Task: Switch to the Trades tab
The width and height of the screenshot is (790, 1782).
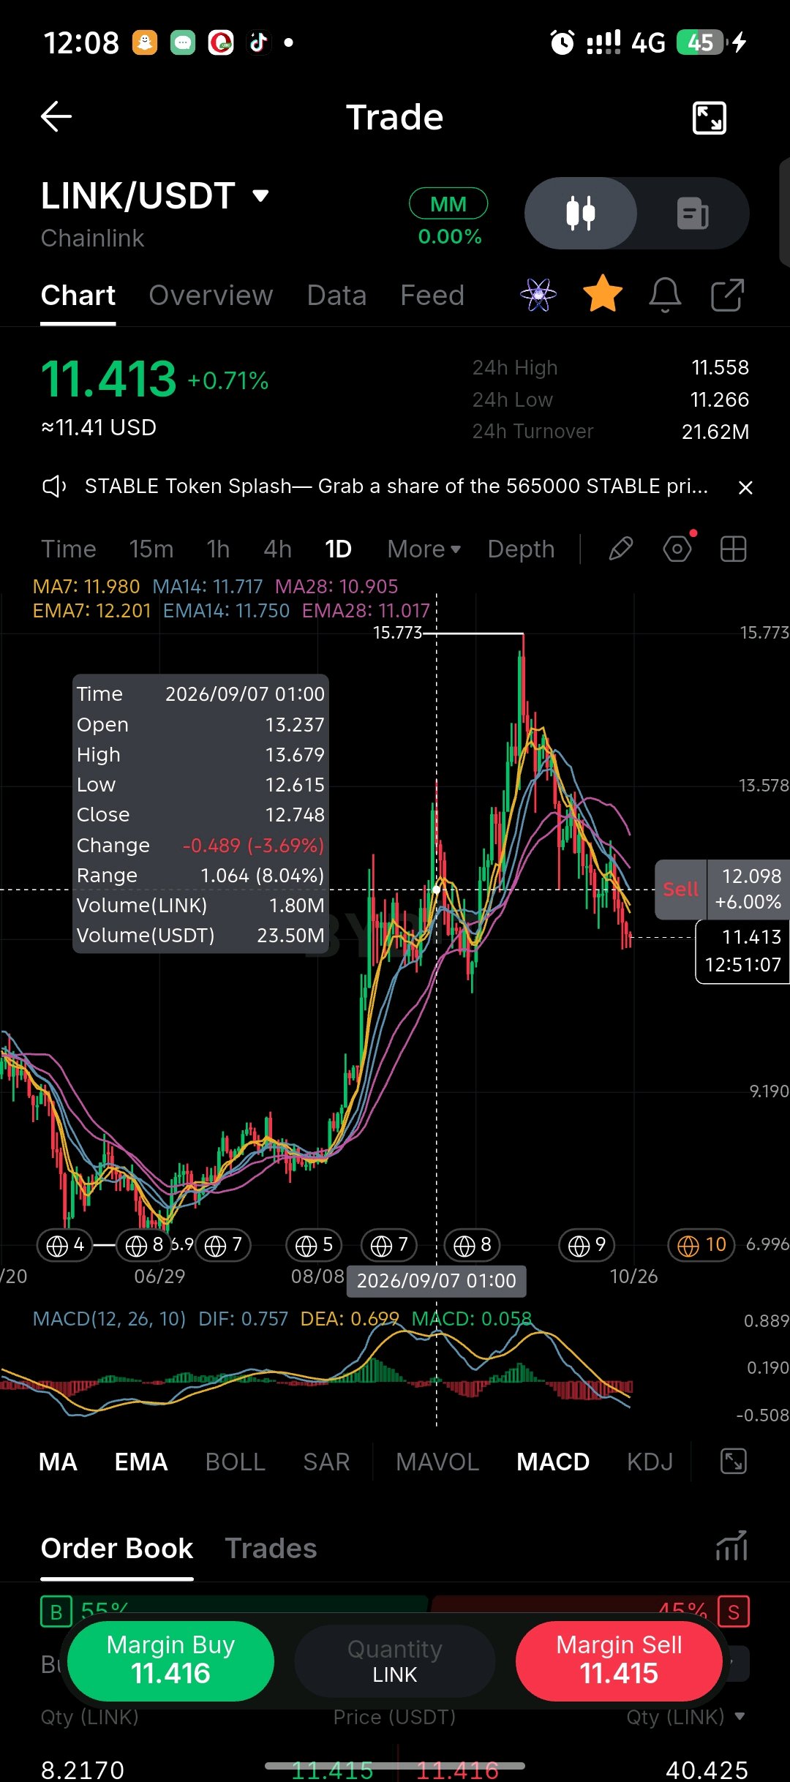Action: point(271,1548)
